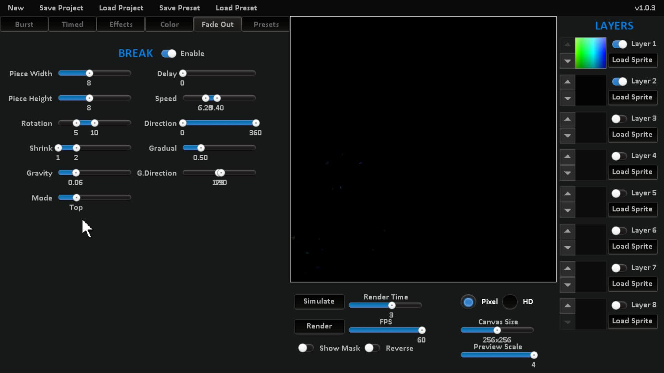The height and width of the screenshot is (373, 664).
Task: Move Layer 8 up with arrow
Action: [567, 306]
